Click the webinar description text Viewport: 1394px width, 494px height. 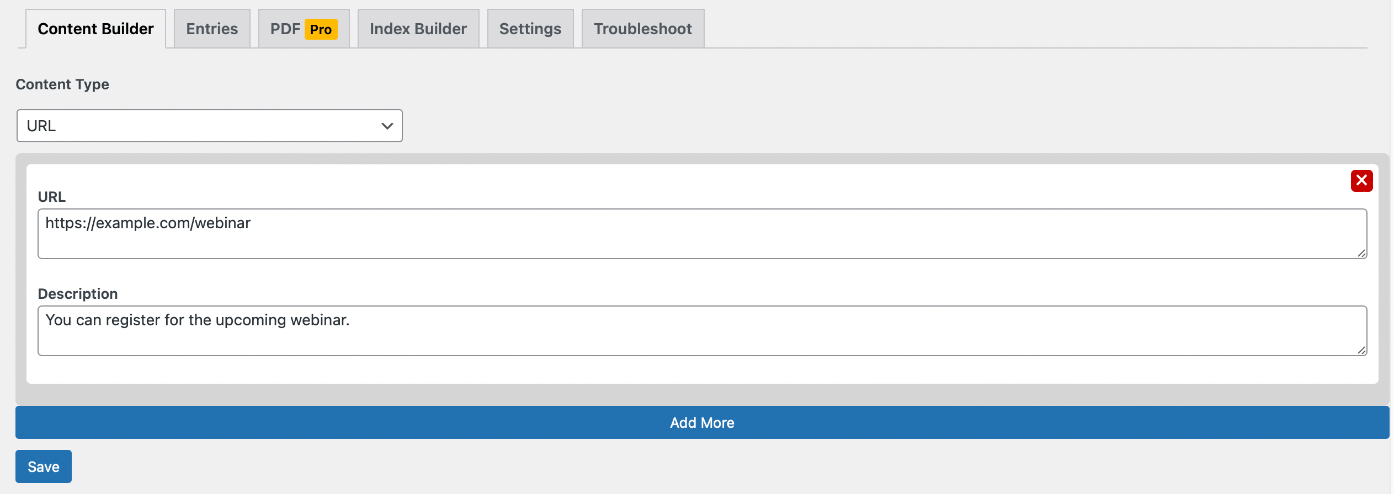pos(198,320)
